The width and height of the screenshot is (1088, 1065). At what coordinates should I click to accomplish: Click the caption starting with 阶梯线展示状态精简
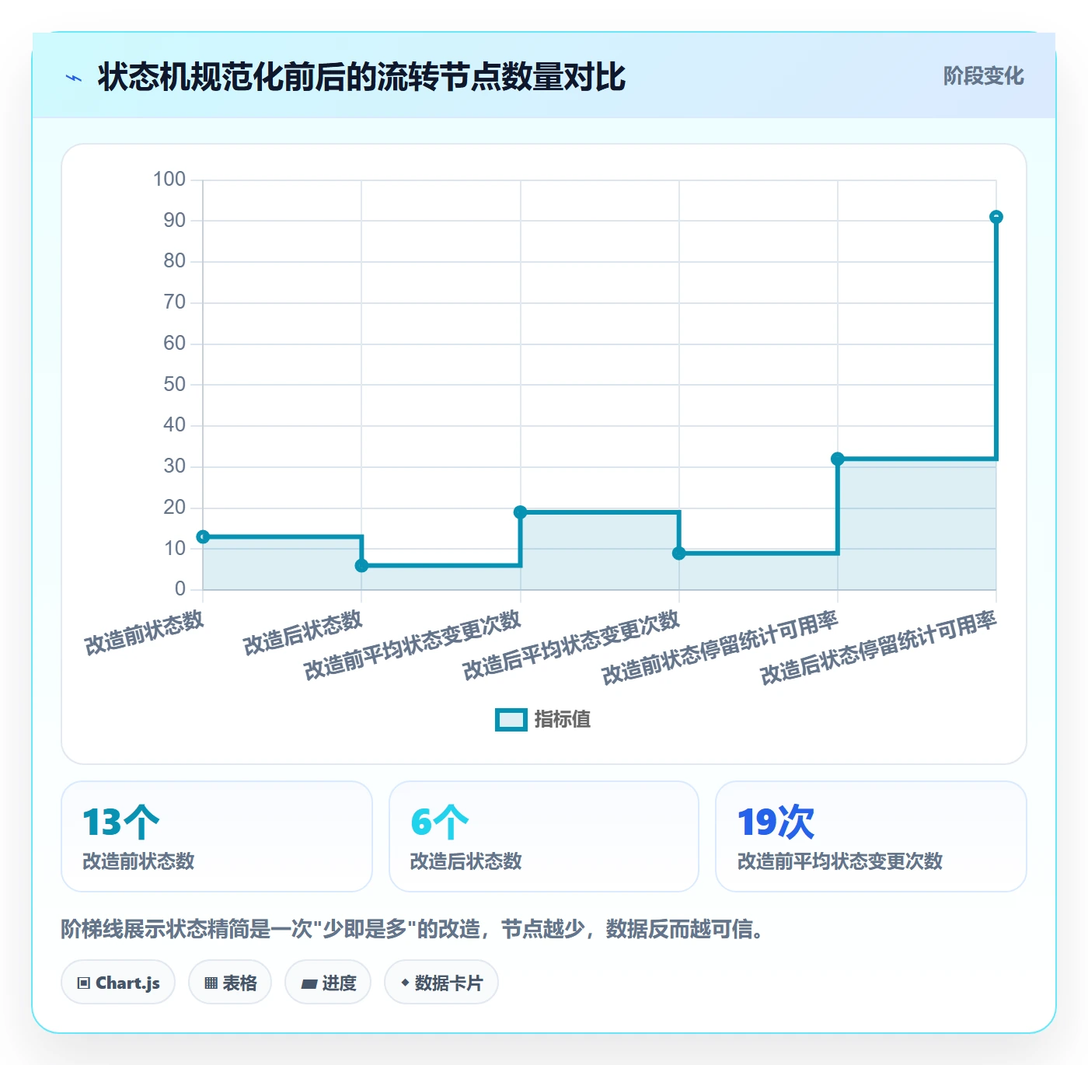tap(414, 929)
